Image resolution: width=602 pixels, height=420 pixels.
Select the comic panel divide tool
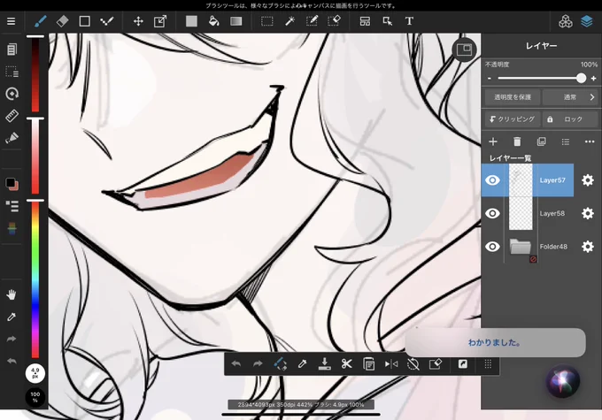point(365,21)
